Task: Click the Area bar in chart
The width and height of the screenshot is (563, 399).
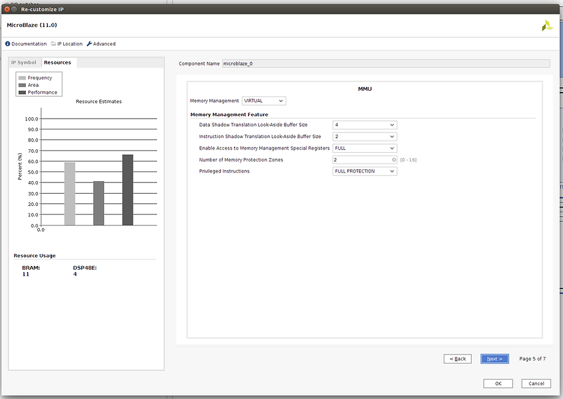Action: coord(99,203)
